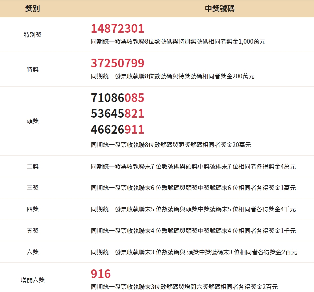
Task: Click the 六獎 末3位 2百元 description
Action: [x=194, y=252]
